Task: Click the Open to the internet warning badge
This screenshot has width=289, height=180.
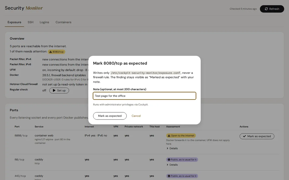Action: click(181, 136)
